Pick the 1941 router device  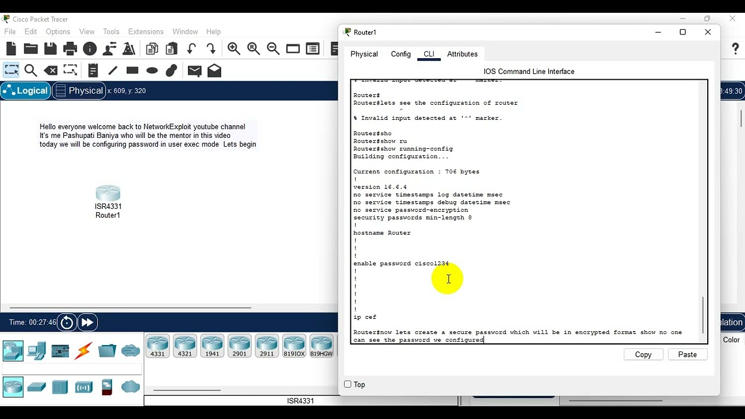(212, 346)
